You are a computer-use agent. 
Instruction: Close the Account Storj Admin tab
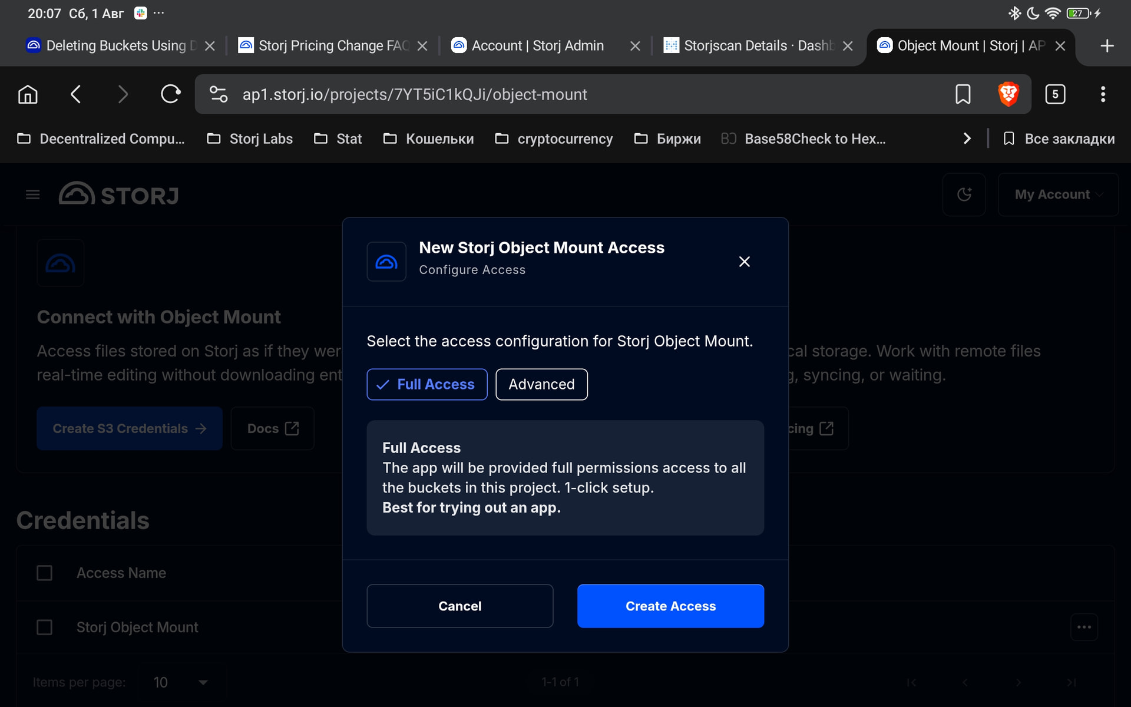click(x=635, y=46)
